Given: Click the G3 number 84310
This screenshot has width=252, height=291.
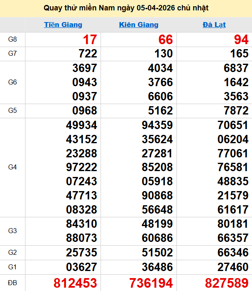Looking at the screenshot, I should (82, 224).
